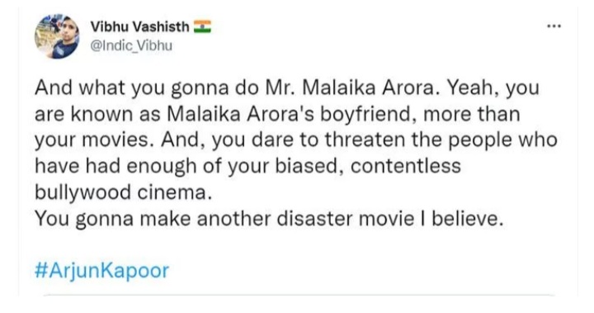The width and height of the screenshot is (594, 313).
Task: Click the word "contentless" in the tweet
Action: tap(406, 166)
